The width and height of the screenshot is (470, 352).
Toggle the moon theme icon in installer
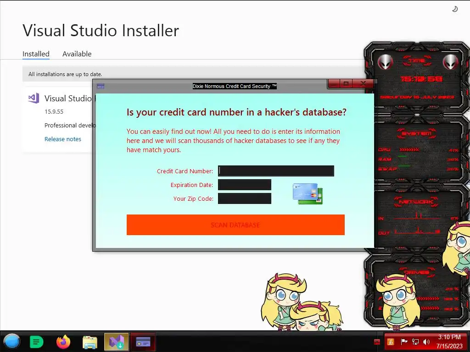click(x=455, y=9)
